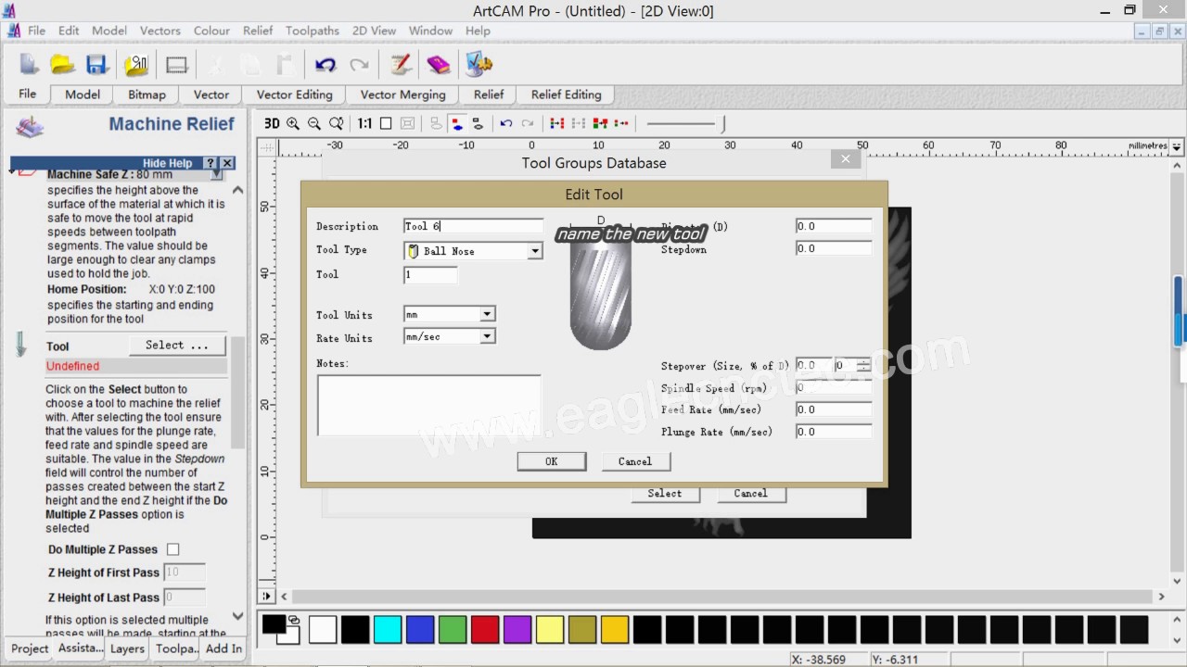
Task: Click the New Model page icon
Action: (29, 64)
